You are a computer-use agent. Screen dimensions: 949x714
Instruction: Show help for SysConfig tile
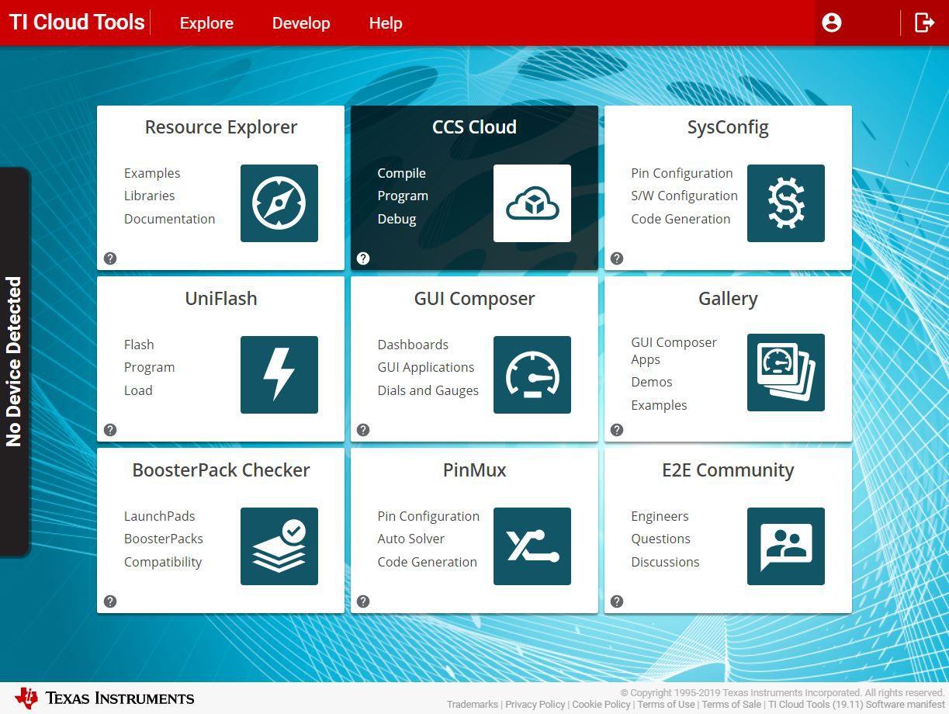coord(617,258)
